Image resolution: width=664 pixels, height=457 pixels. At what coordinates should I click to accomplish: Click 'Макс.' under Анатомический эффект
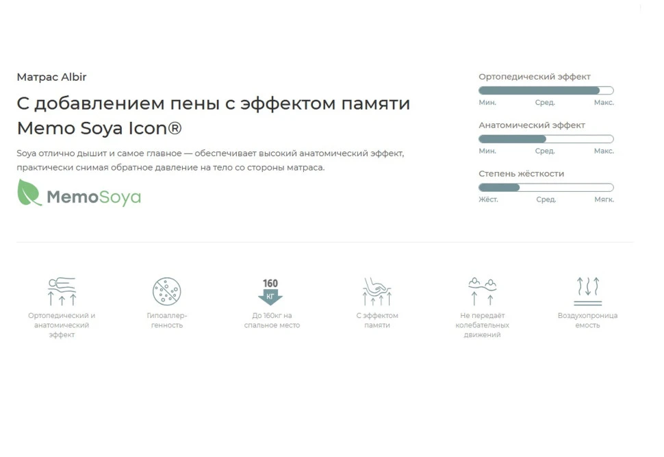click(604, 151)
